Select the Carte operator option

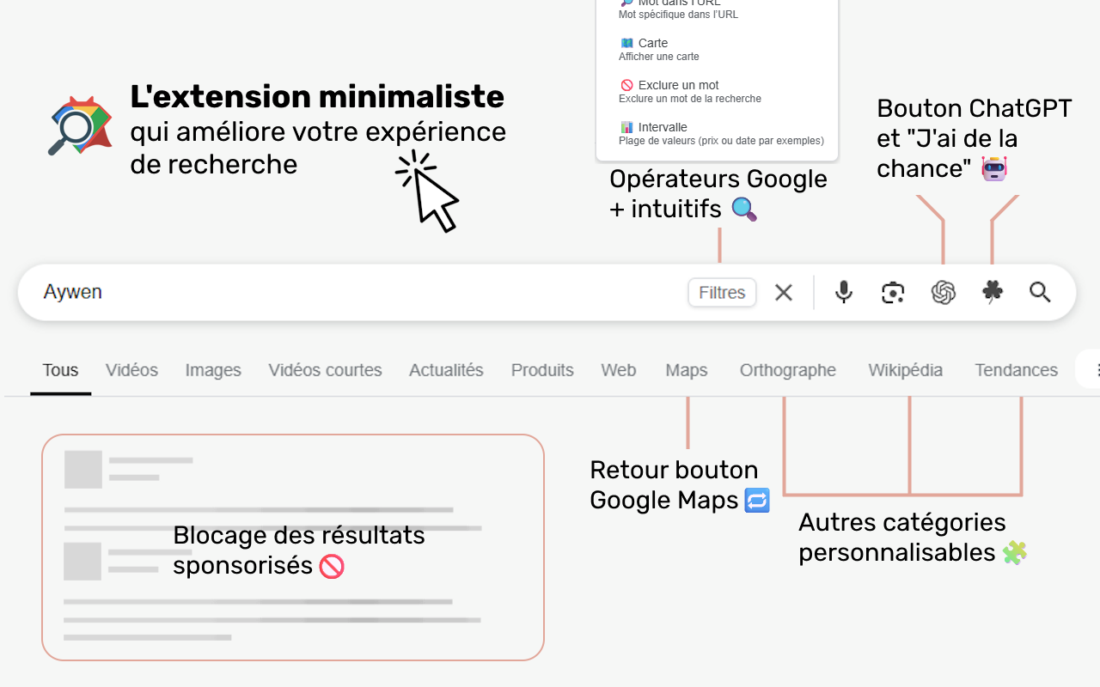coord(653,43)
